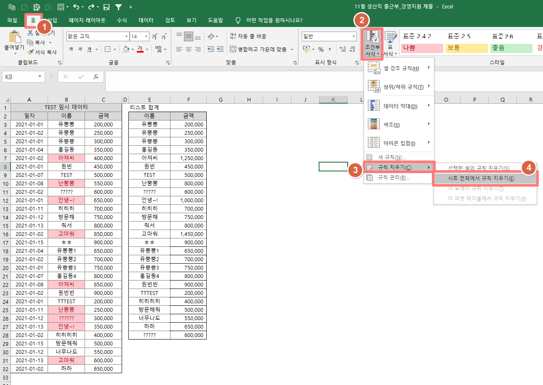Toggle Center horizontal text alignment
Viewport: 543px width, 385px height.
189,49
